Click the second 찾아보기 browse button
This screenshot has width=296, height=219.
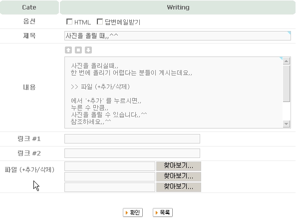point(179,176)
